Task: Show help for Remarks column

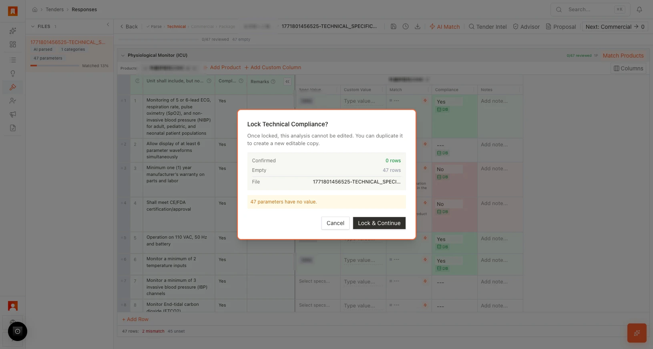Action: pos(273,82)
